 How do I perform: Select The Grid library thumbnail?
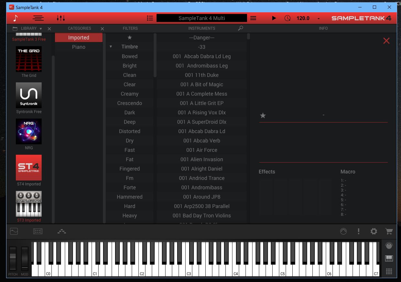pos(29,59)
